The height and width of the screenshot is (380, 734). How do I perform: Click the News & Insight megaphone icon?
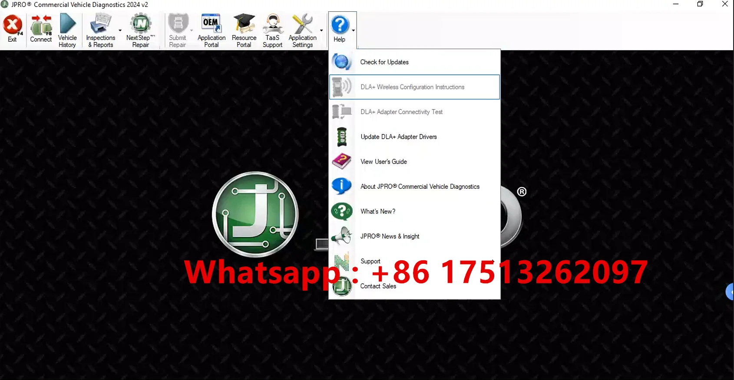(x=342, y=236)
